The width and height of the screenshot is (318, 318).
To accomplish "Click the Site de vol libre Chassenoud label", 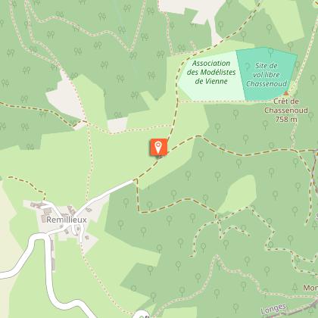I will 267,75.
